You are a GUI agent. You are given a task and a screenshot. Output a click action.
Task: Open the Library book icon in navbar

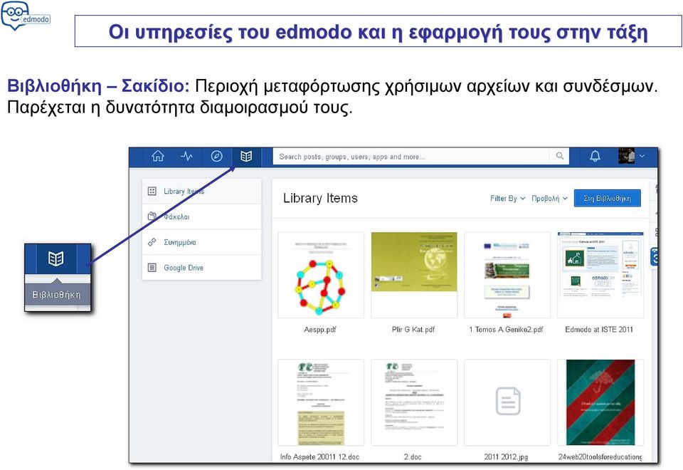tap(246, 156)
